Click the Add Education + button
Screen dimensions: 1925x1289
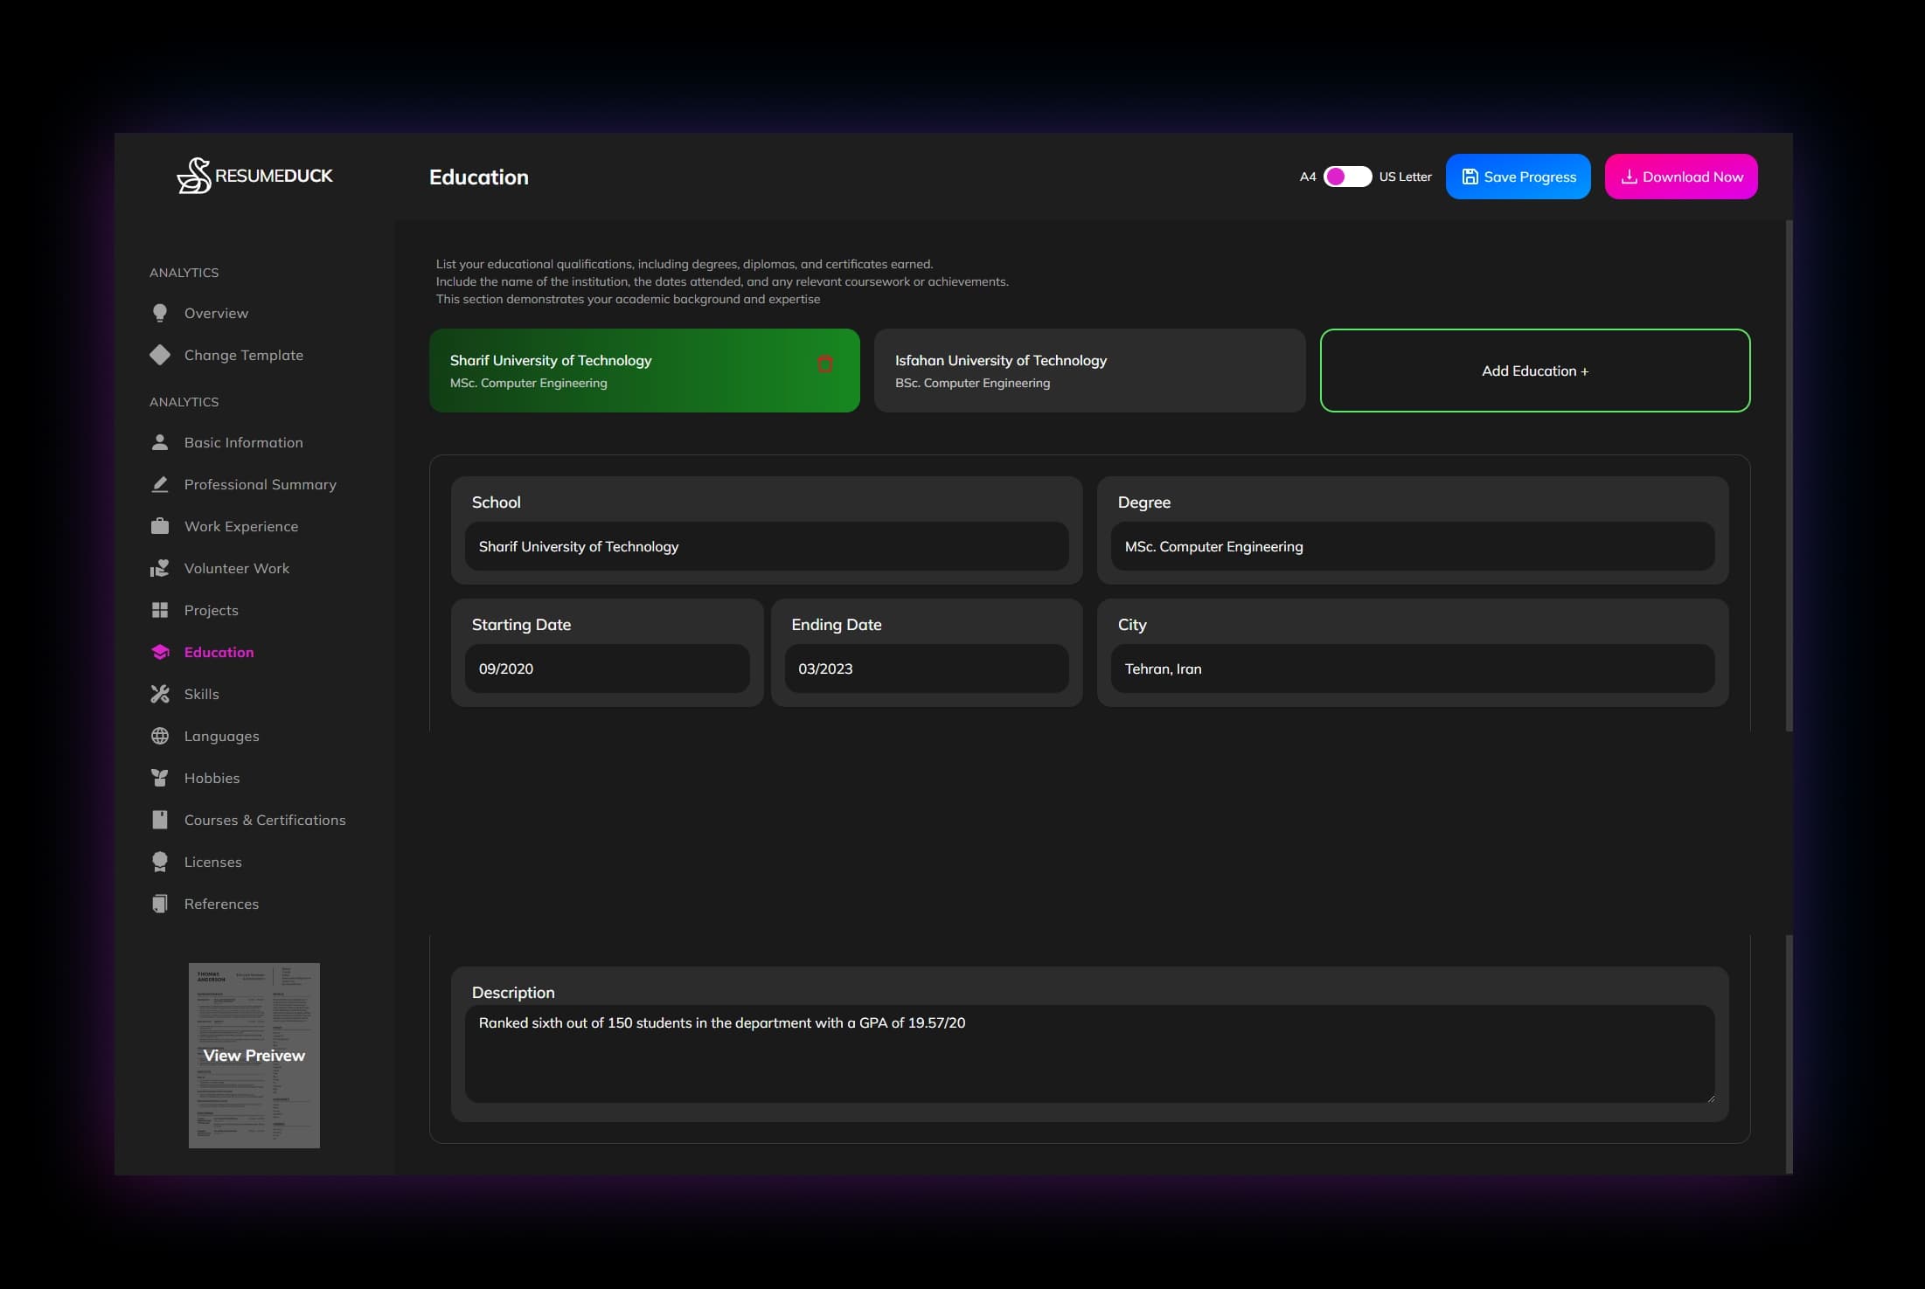pos(1535,371)
